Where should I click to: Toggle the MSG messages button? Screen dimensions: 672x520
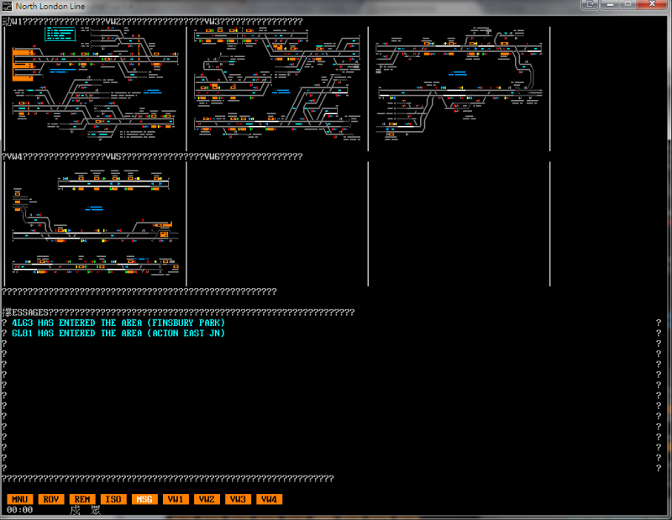144,499
